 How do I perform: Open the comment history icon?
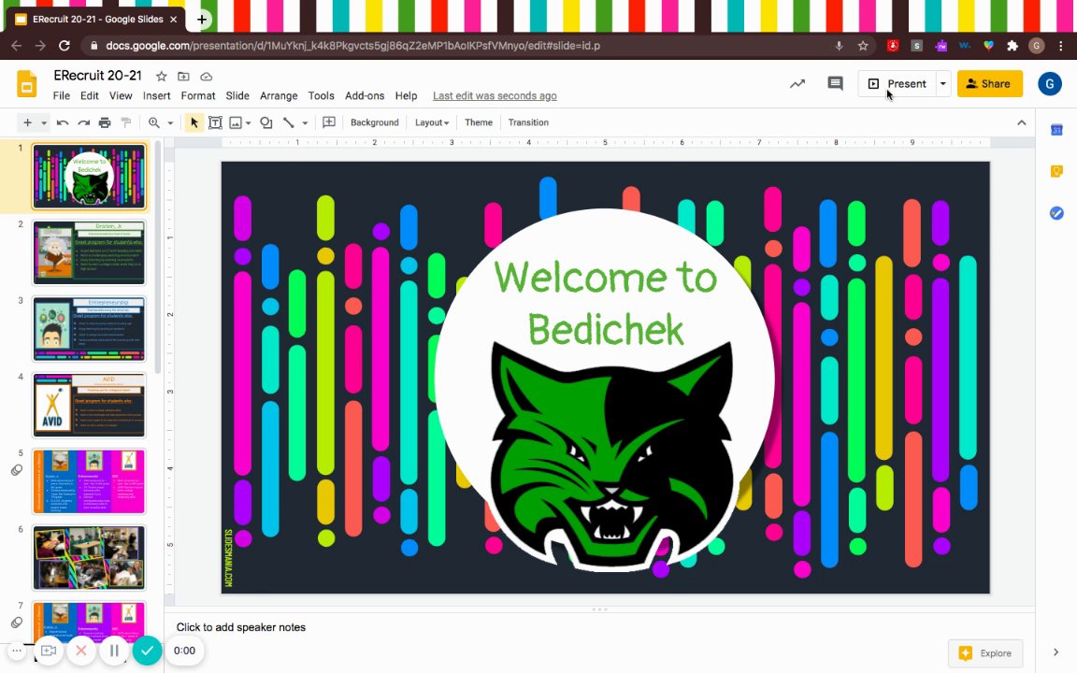click(x=835, y=84)
